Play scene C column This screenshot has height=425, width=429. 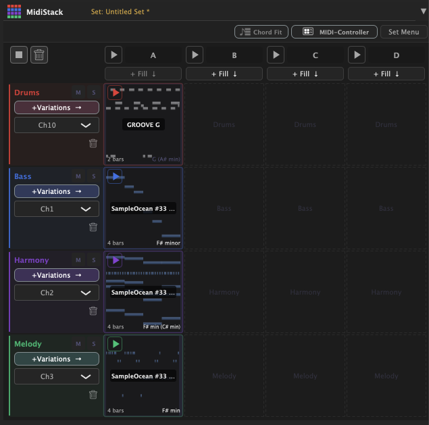coord(276,55)
